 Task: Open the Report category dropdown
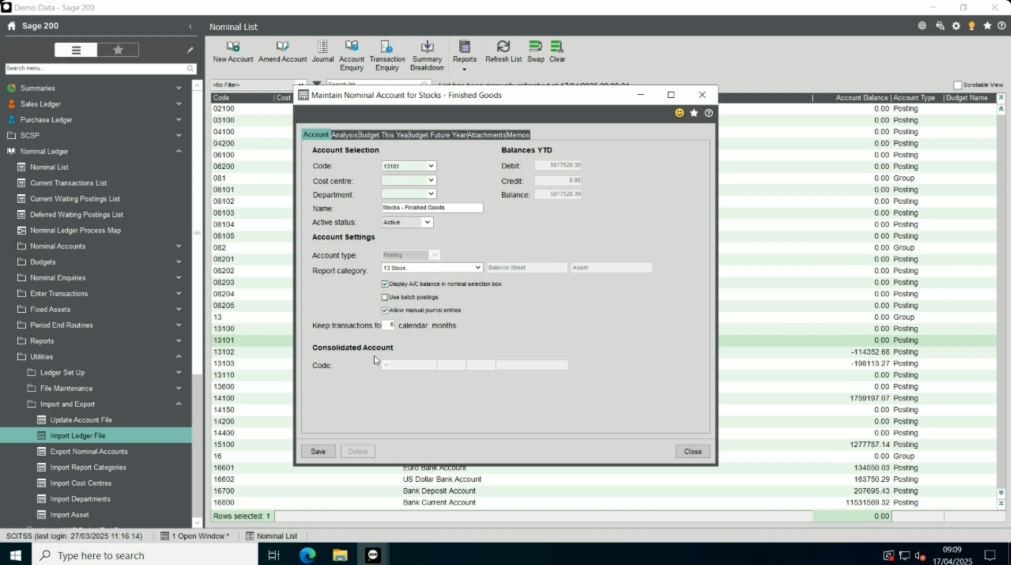point(477,268)
